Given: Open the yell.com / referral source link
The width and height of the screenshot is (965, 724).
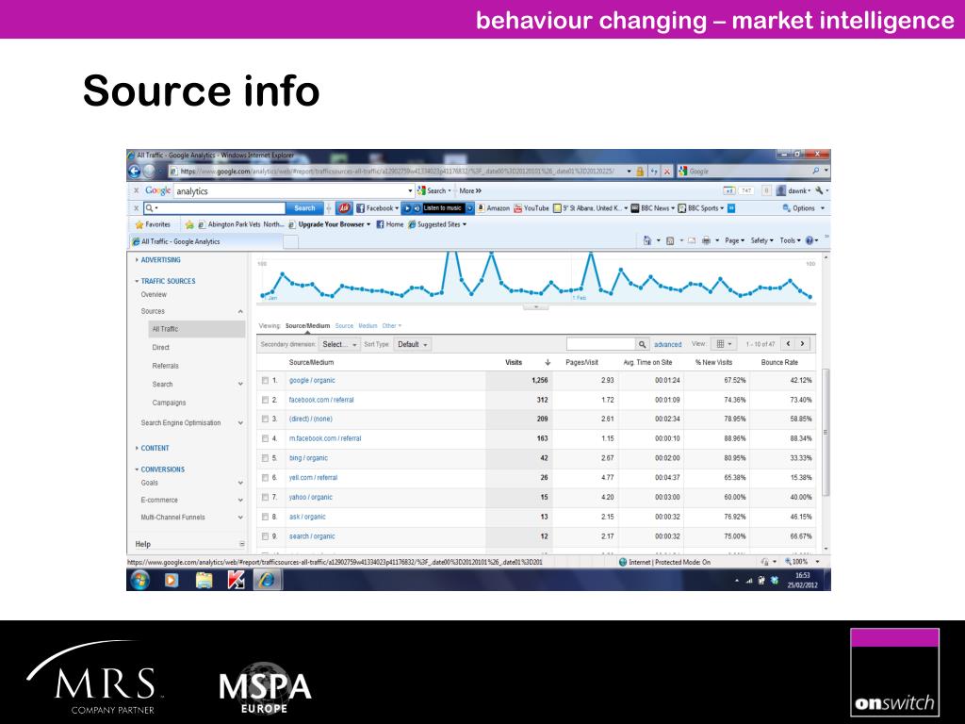Looking at the screenshot, I should tap(313, 478).
